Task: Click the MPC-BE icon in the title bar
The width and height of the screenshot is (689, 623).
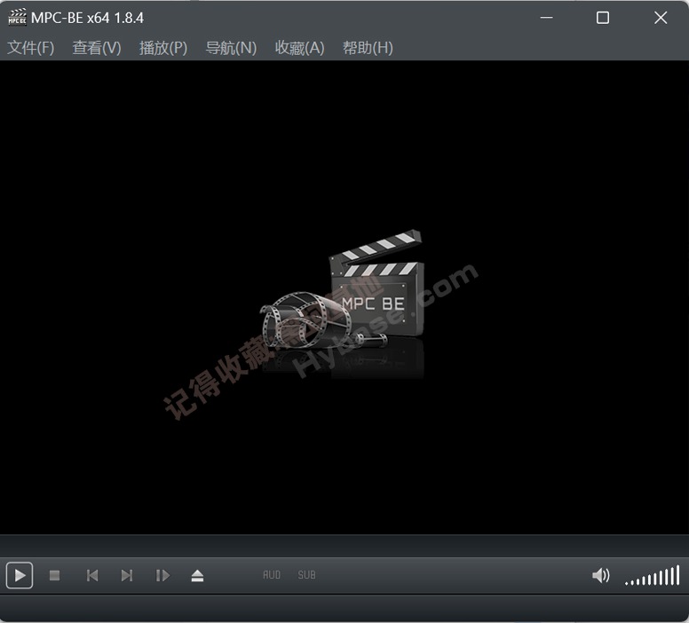Action: [x=17, y=18]
